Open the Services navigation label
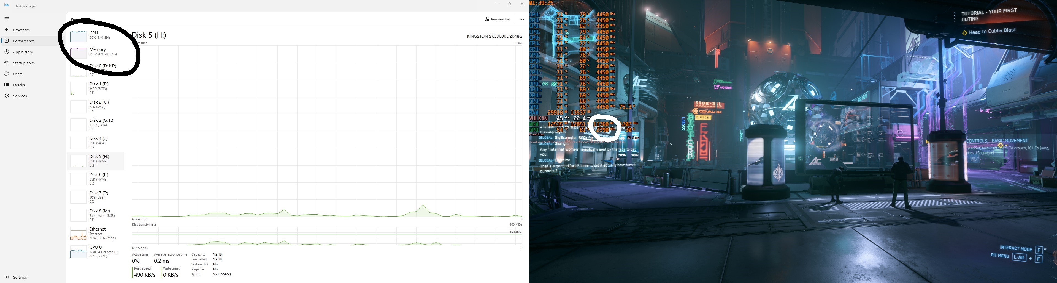The height and width of the screenshot is (283, 1057). (20, 96)
